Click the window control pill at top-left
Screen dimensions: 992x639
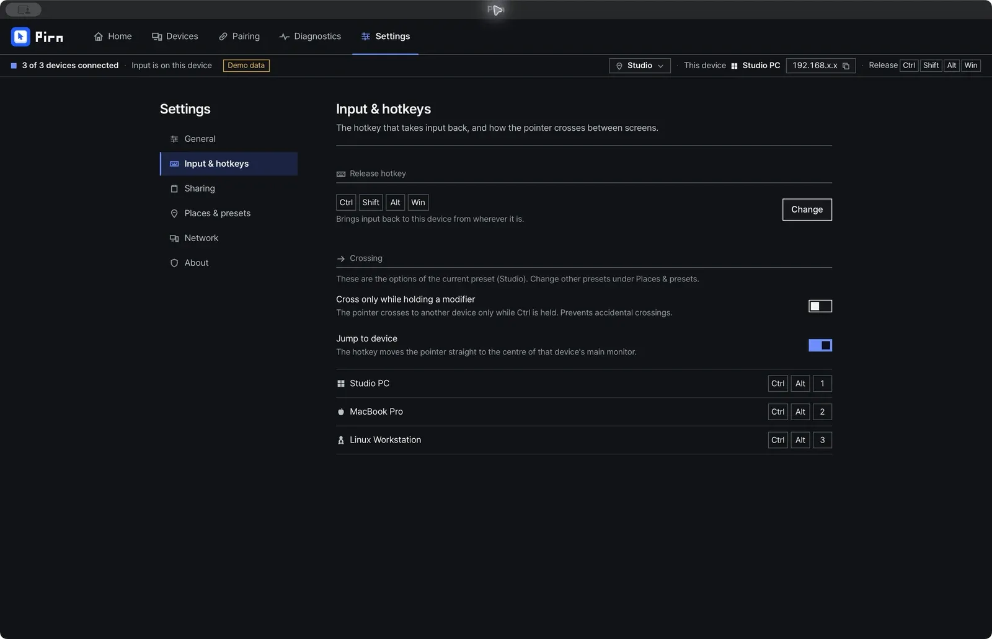(24, 10)
